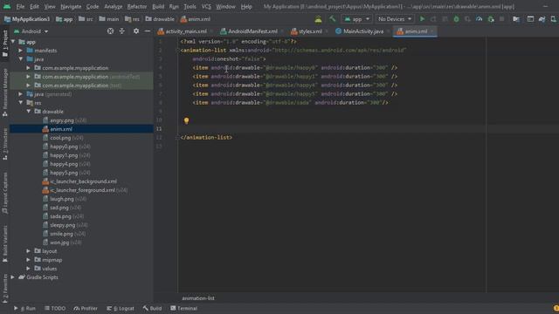Select sada.png in the project tree
Image resolution: width=559 pixels, height=314 pixels.
click(60, 216)
